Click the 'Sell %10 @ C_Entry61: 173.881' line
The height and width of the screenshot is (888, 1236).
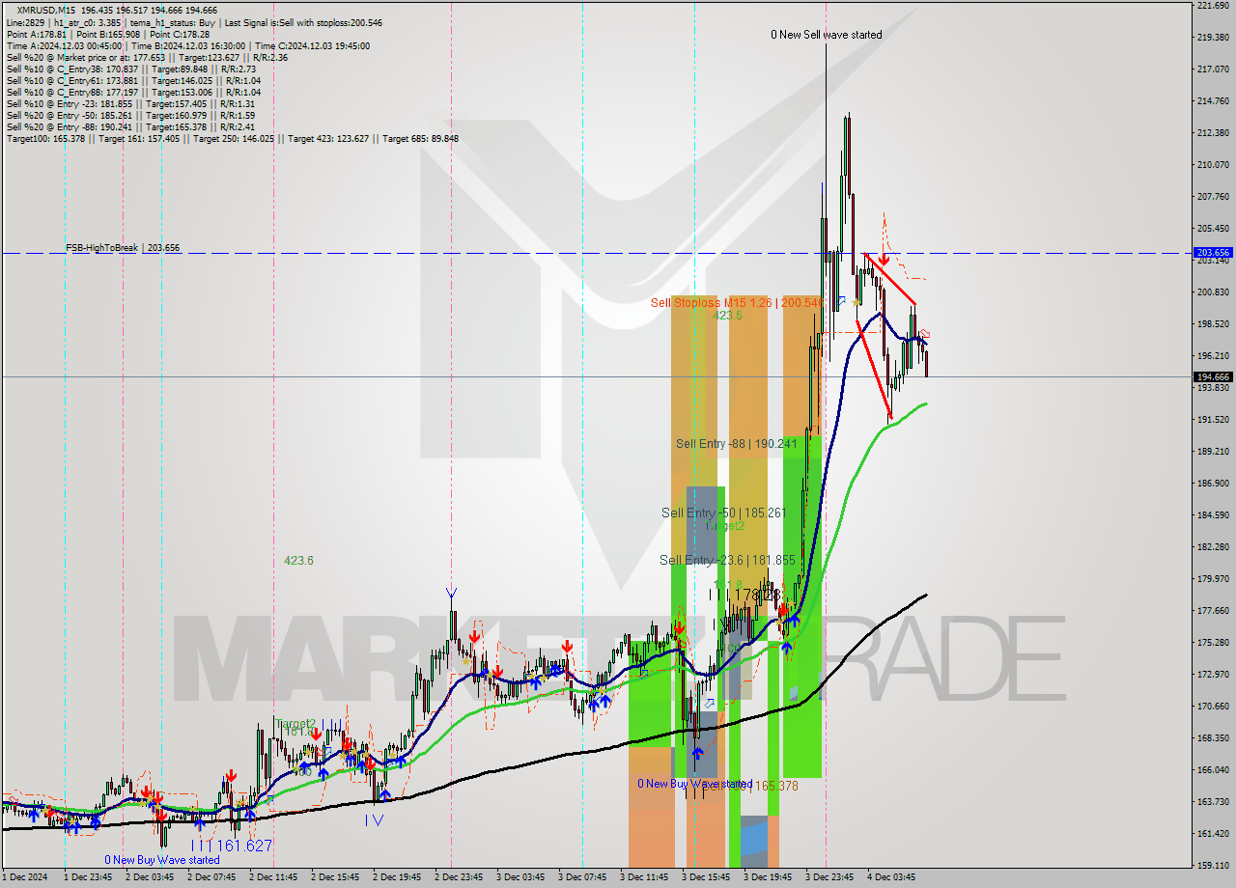[134, 80]
